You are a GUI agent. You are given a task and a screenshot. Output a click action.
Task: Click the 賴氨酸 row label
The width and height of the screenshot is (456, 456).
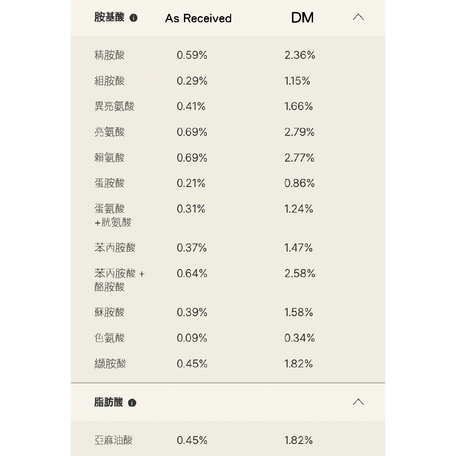[x=110, y=158]
